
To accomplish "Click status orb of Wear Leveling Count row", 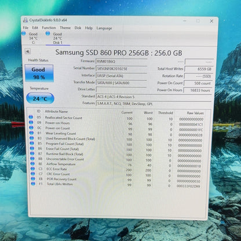I will [31, 133].
